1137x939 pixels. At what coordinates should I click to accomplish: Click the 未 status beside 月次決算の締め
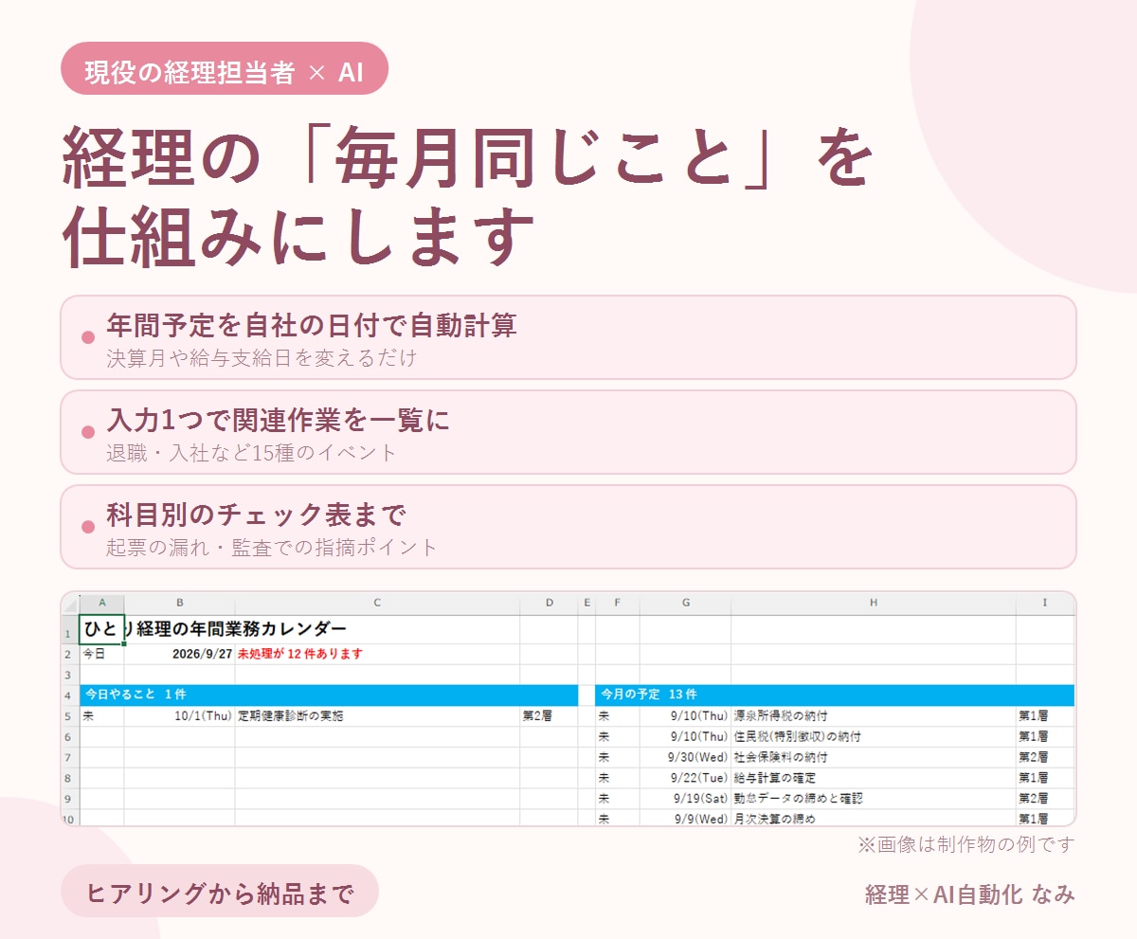point(604,819)
